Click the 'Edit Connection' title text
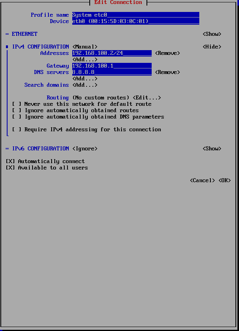The image size is (239, 331). point(118,2)
